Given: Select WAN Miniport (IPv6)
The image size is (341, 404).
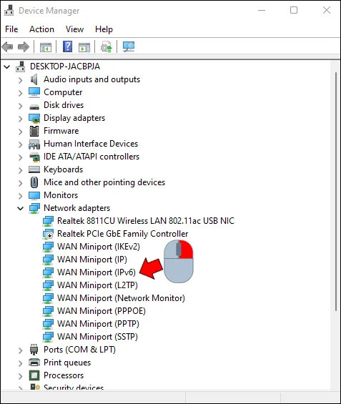Looking at the screenshot, I should [x=97, y=272].
